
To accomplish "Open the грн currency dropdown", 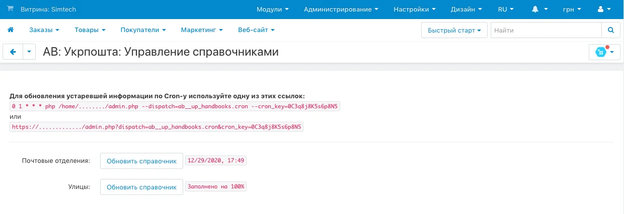I will click(571, 10).
